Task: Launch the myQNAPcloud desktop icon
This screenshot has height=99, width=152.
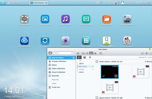Action: pos(24,41)
